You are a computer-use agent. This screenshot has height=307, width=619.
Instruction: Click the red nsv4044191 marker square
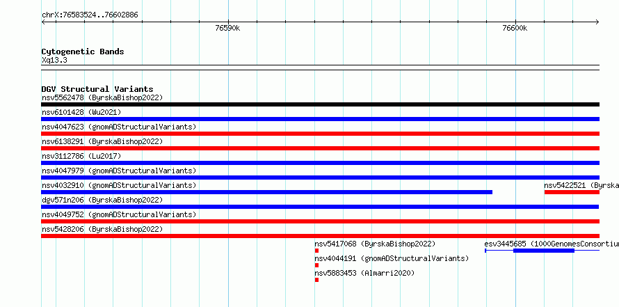pyautogui.click(x=316, y=265)
